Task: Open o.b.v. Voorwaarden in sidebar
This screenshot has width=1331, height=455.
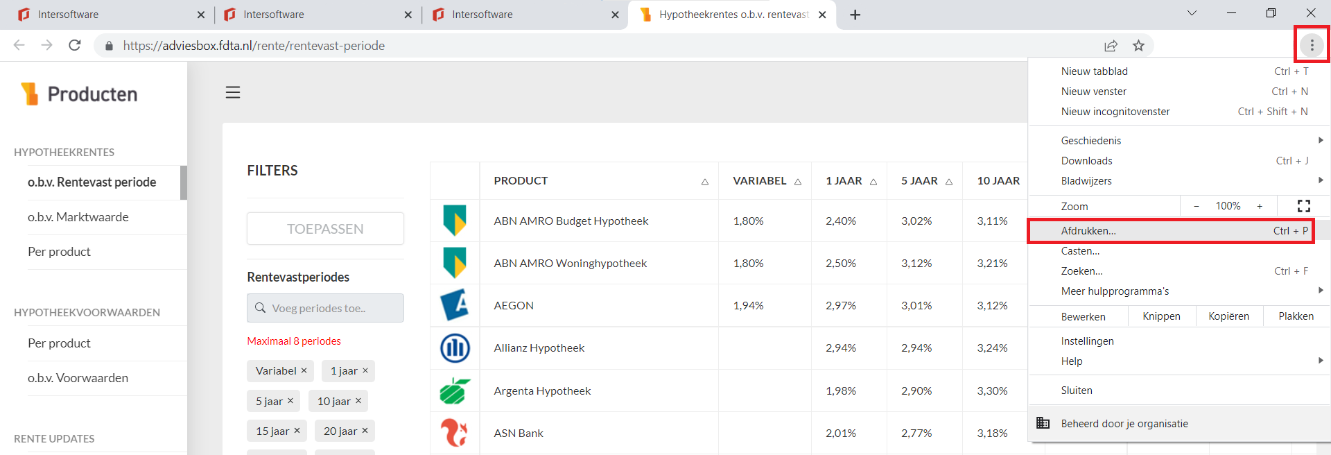Action: click(x=78, y=378)
